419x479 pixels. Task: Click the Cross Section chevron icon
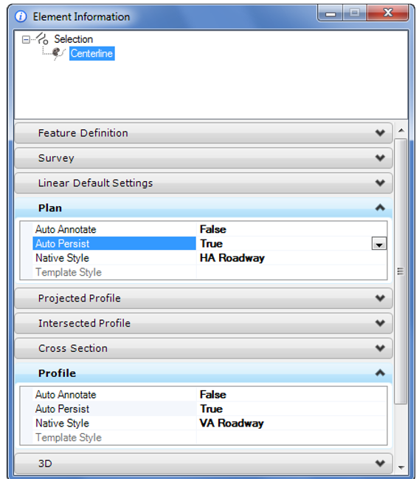tap(380, 348)
